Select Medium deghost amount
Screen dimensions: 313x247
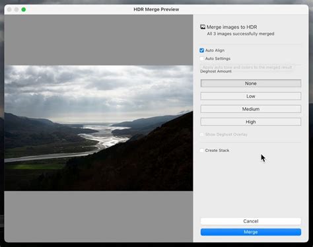(x=251, y=109)
